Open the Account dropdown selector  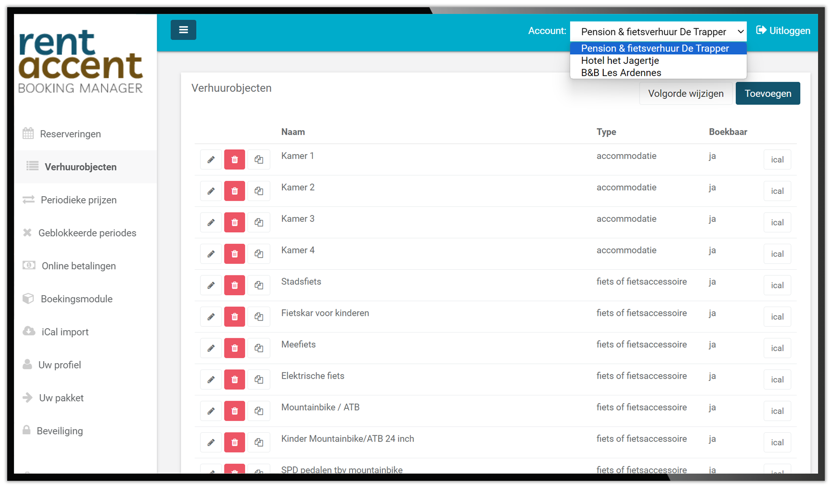click(x=658, y=32)
